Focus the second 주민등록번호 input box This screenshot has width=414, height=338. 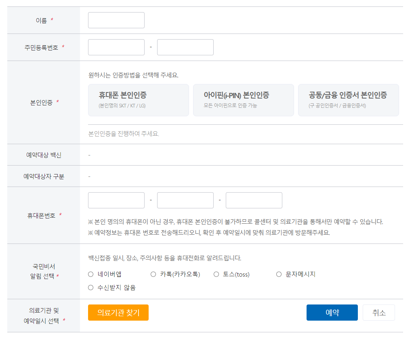pos(185,47)
